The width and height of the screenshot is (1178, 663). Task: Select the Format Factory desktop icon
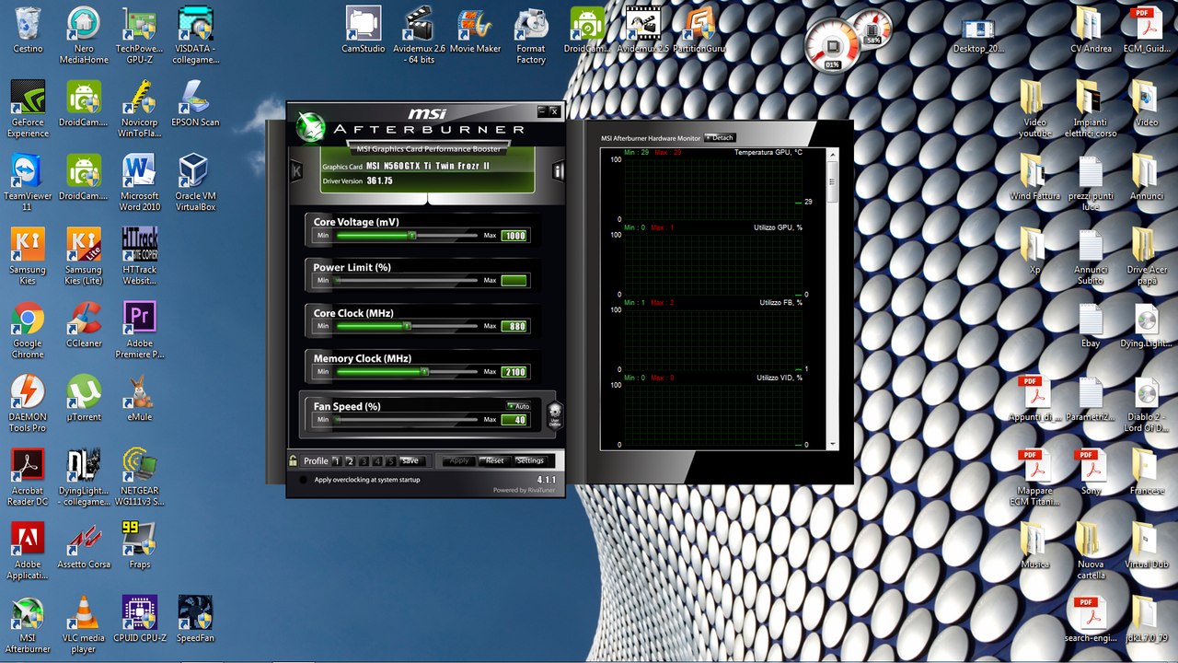531,35
